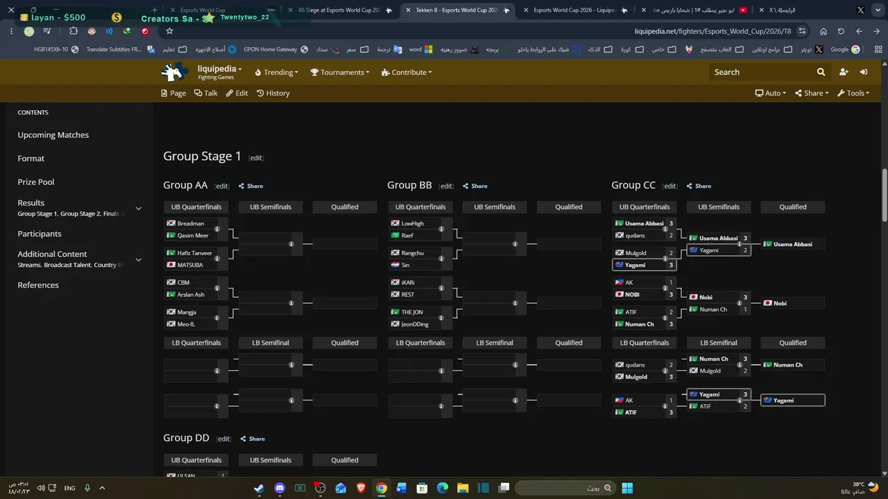Image resolution: width=888 pixels, height=499 pixels.
Task: Switch to the Edit tab
Action: click(x=237, y=93)
